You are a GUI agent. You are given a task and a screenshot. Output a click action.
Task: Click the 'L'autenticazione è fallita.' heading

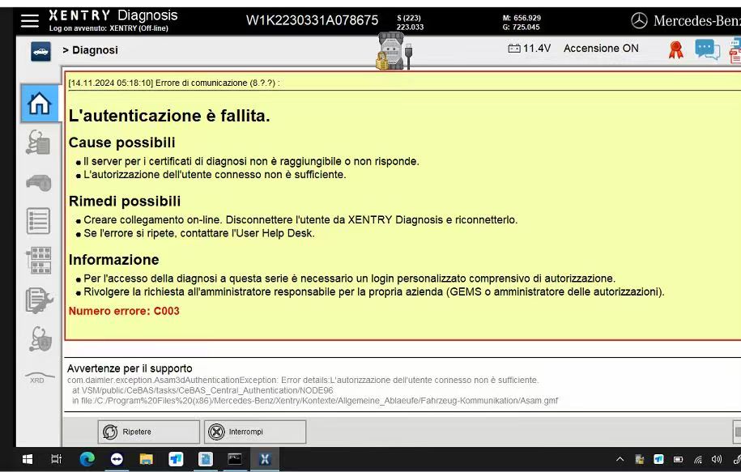point(169,116)
